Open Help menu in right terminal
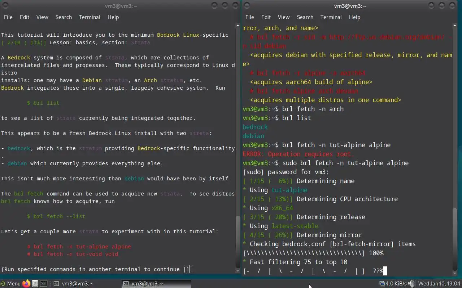 click(x=354, y=17)
